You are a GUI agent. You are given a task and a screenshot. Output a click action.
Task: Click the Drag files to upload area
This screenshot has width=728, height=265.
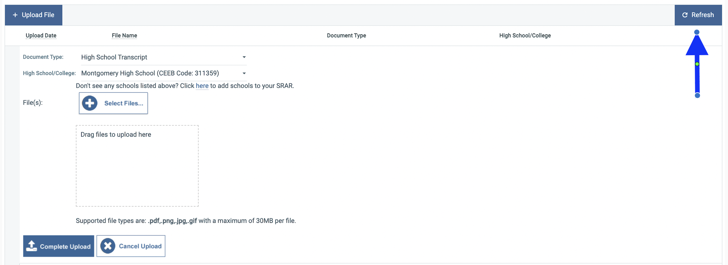[x=137, y=166]
